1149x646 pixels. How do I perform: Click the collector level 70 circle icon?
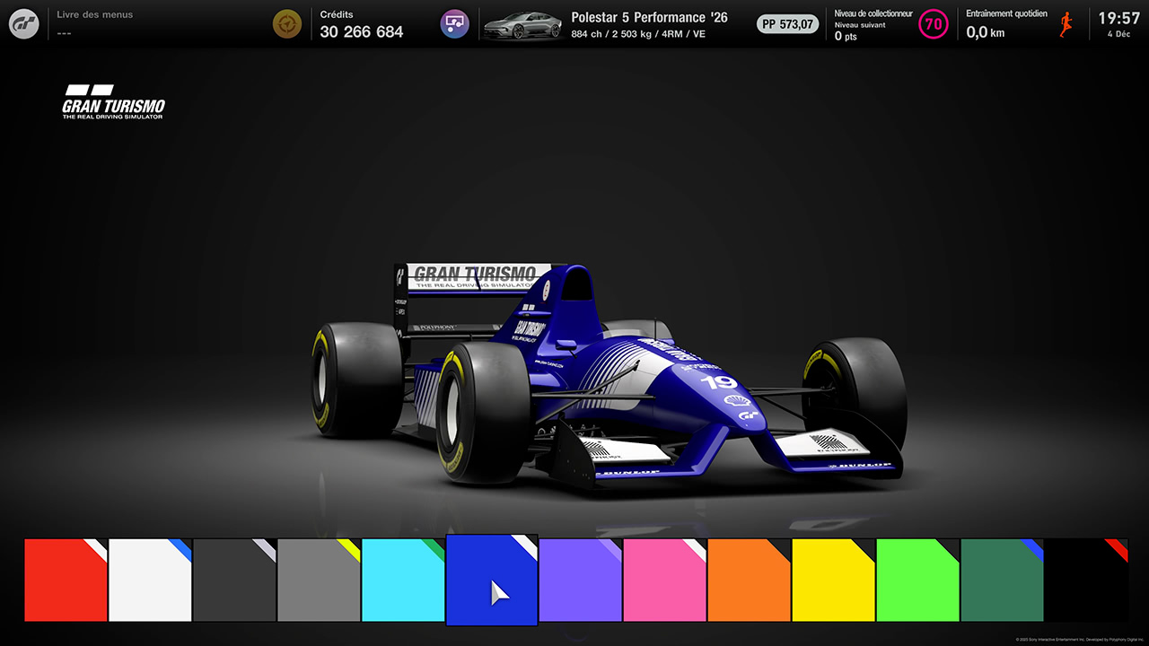(934, 24)
